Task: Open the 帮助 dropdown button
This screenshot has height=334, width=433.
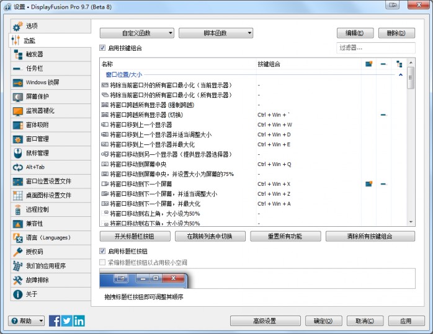Action: (x=26, y=321)
